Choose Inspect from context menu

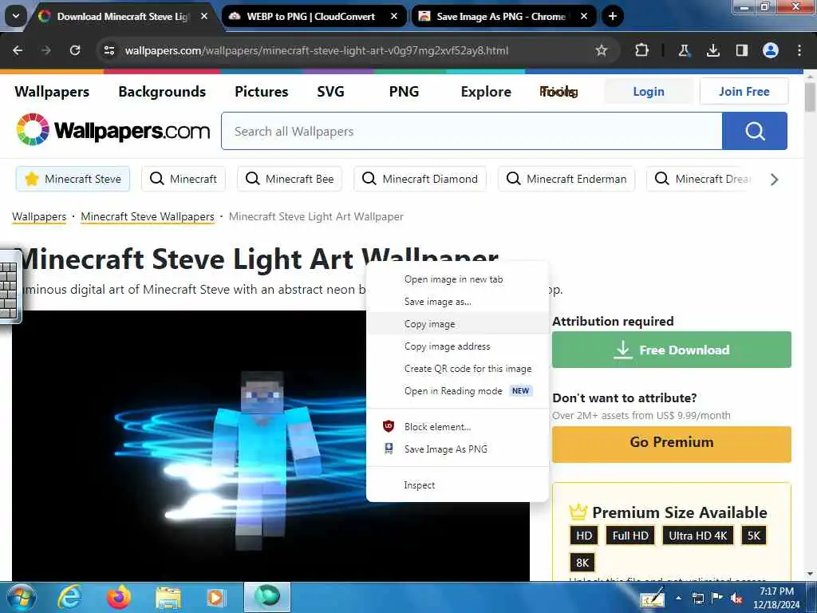click(457, 485)
